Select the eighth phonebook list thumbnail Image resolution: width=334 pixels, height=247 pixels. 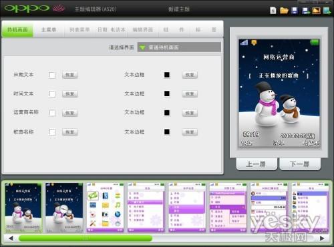(311, 208)
